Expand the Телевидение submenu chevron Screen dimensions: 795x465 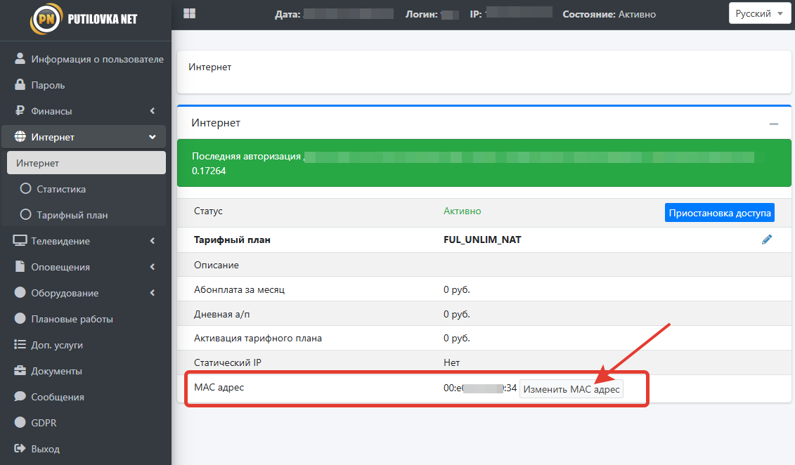(x=152, y=241)
